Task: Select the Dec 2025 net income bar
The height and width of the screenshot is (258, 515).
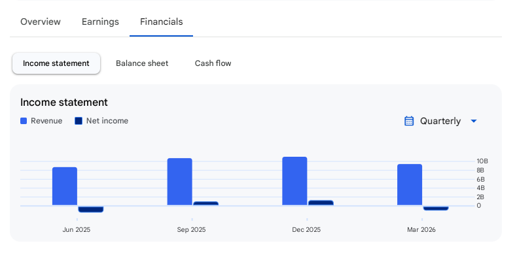Action: [x=321, y=203]
